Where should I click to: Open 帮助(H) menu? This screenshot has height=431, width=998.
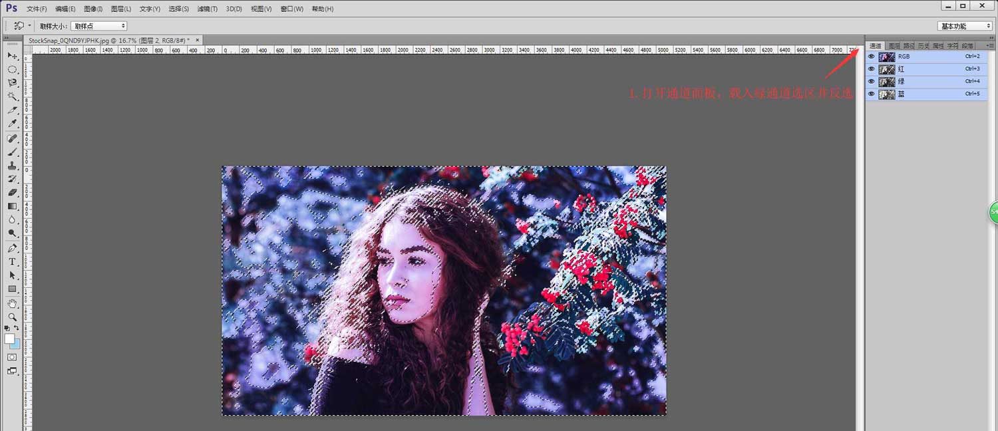[x=322, y=9]
